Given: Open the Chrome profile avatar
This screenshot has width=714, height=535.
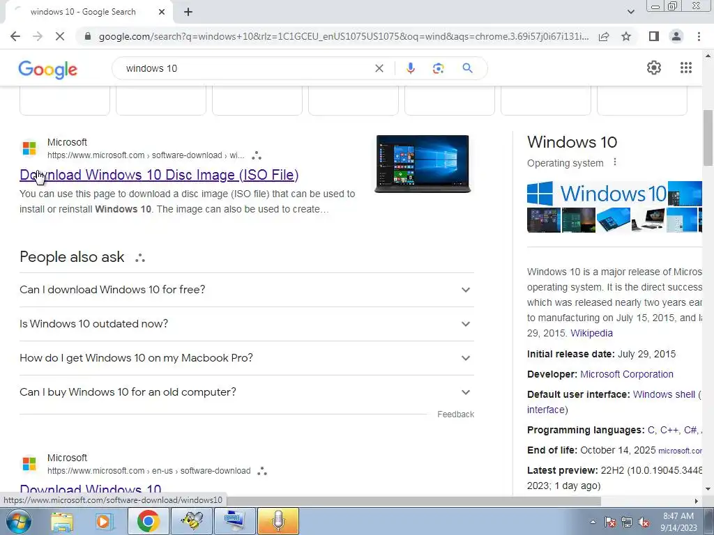Looking at the screenshot, I should pyautogui.click(x=676, y=36).
